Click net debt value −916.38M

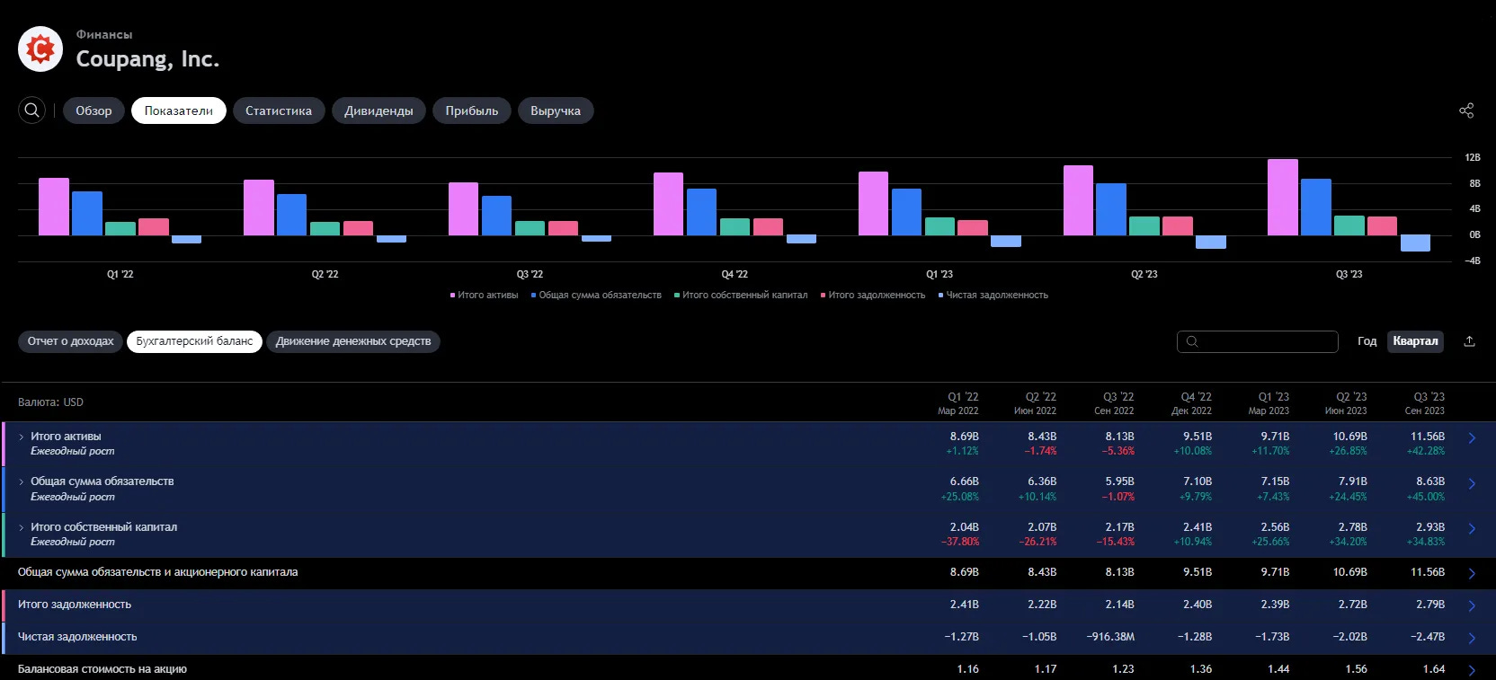pos(1110,637)
